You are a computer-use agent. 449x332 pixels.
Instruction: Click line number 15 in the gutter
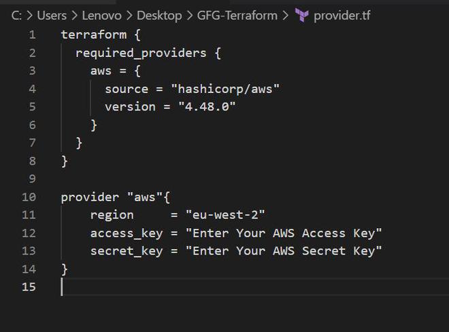pos(29,287)
